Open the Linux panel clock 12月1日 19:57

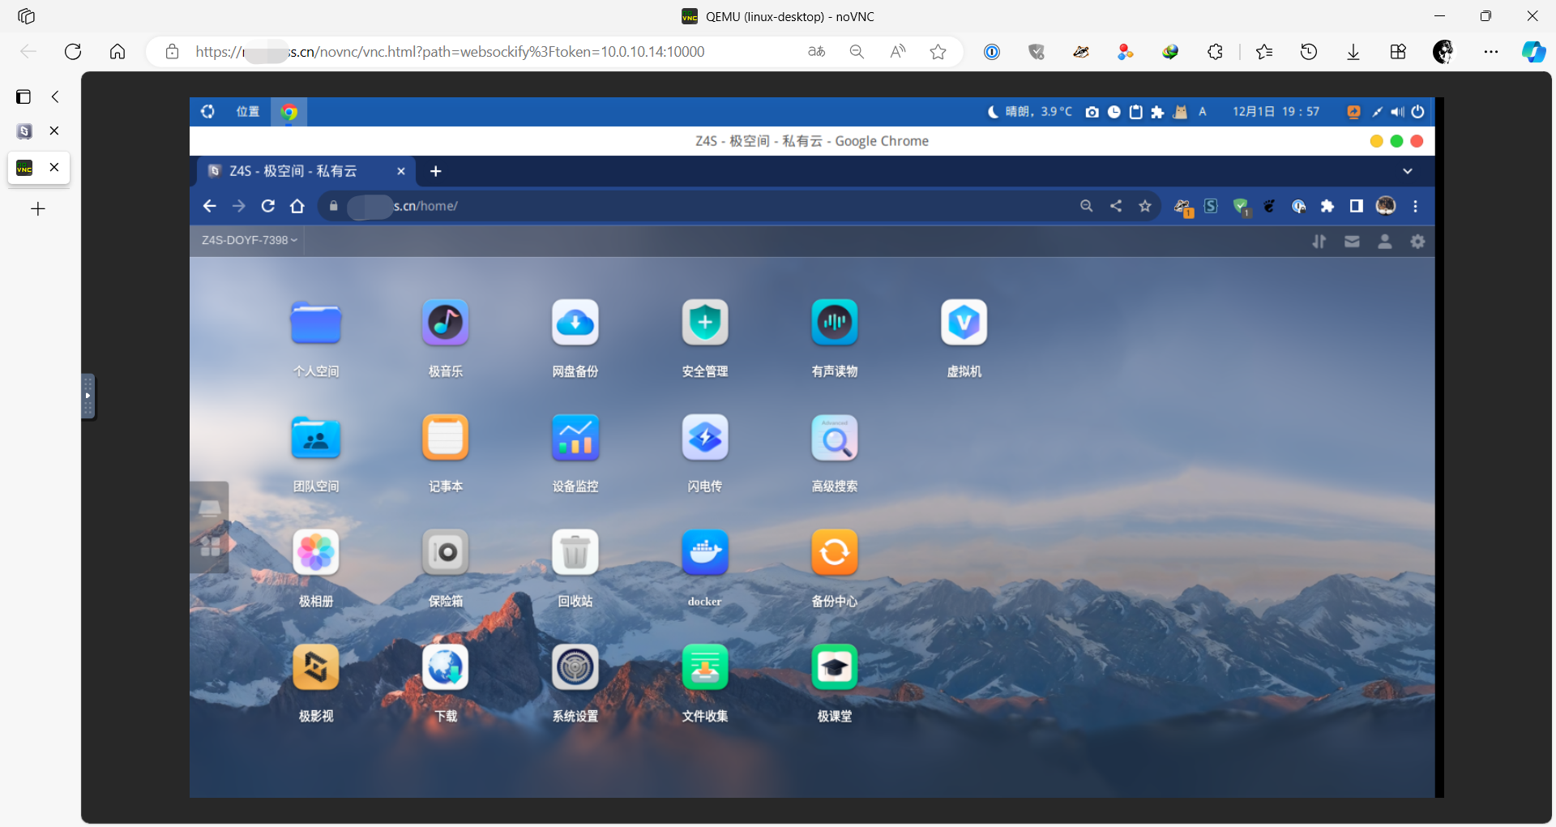click(1276, 112)
